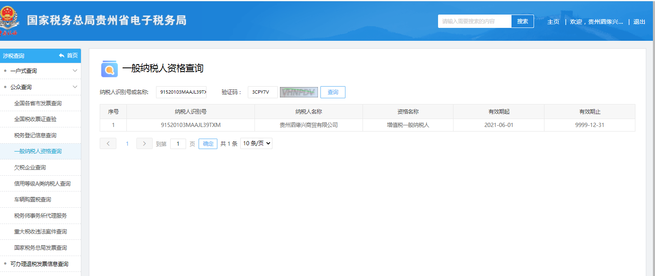Select 欠税企业查询 menu item
The width and height of the screenshot is (655, 276).
click(30, 167)
